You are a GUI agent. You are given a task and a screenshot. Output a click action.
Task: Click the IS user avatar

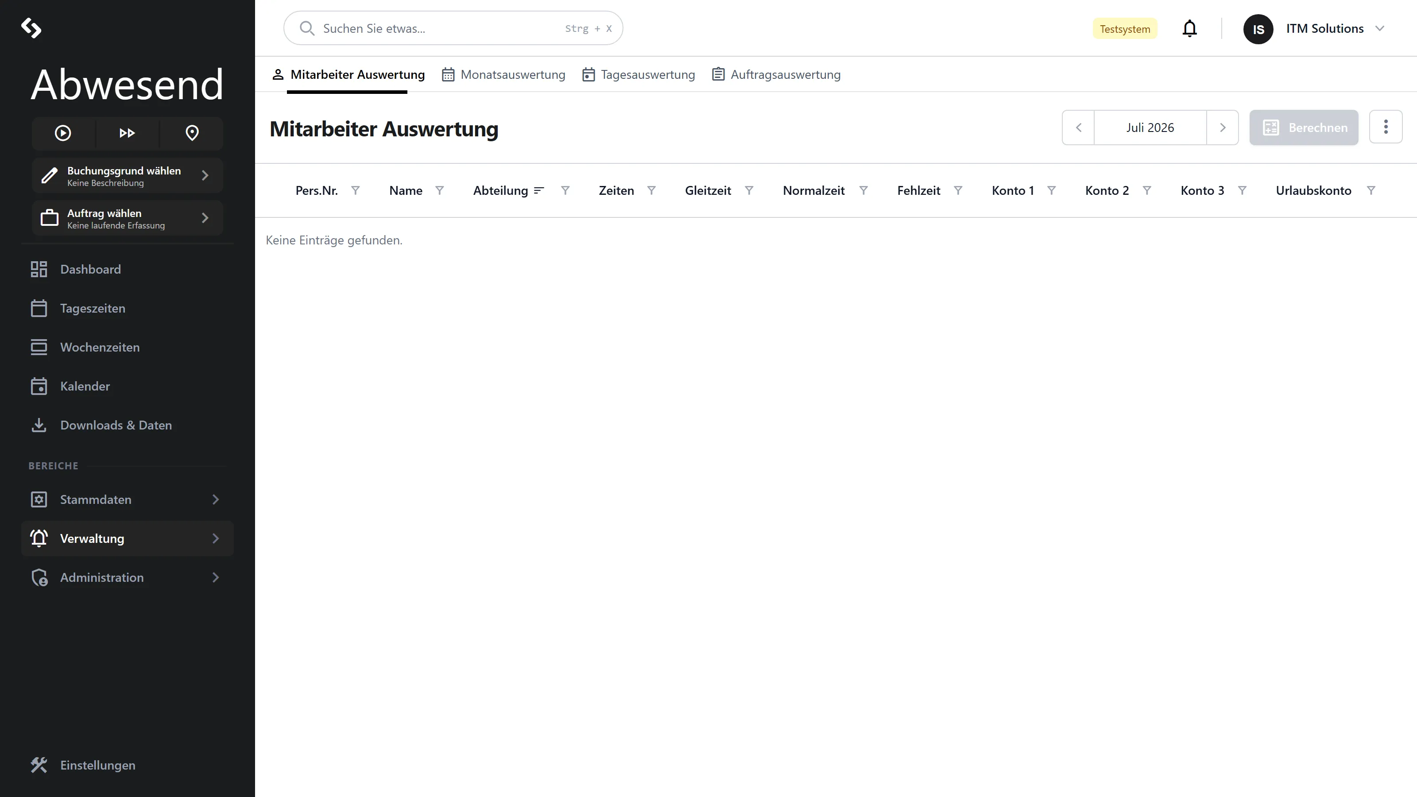point(1258,29)
